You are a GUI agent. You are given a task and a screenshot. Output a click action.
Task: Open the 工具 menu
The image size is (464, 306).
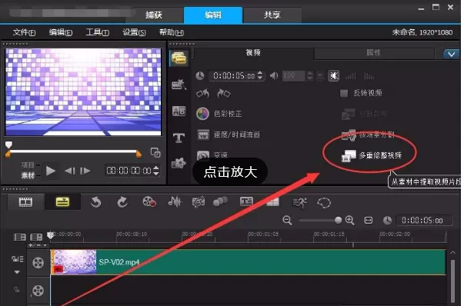[98, 32]
